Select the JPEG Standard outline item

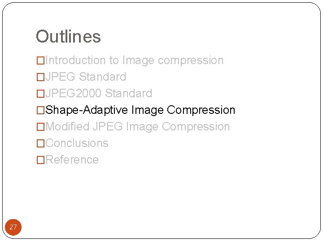(86, 77)
